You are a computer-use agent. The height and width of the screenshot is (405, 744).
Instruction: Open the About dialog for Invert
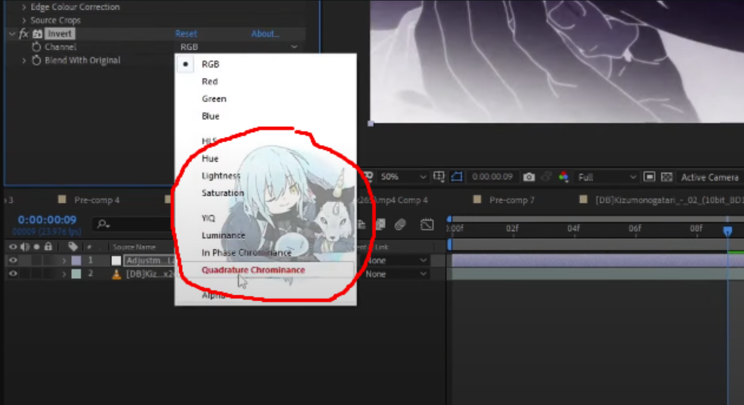(265, 33)
